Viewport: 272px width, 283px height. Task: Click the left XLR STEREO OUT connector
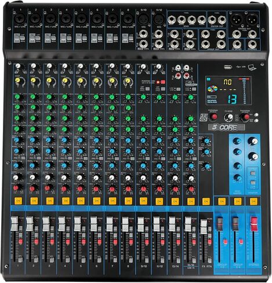pyautogui.click(x=237, y=19)
